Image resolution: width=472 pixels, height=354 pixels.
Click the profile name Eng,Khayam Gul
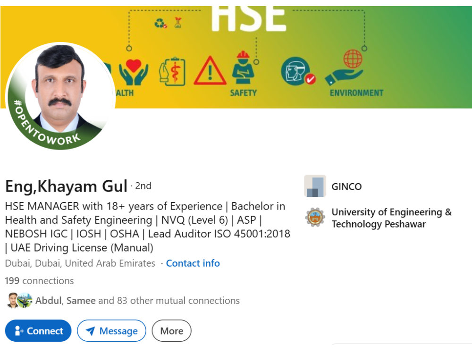tap(66, 186)
